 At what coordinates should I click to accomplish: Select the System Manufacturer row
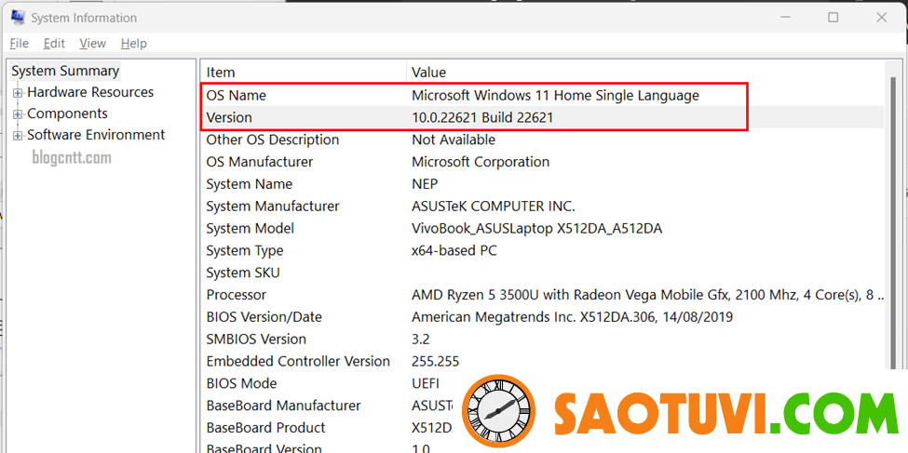point(273,206)
